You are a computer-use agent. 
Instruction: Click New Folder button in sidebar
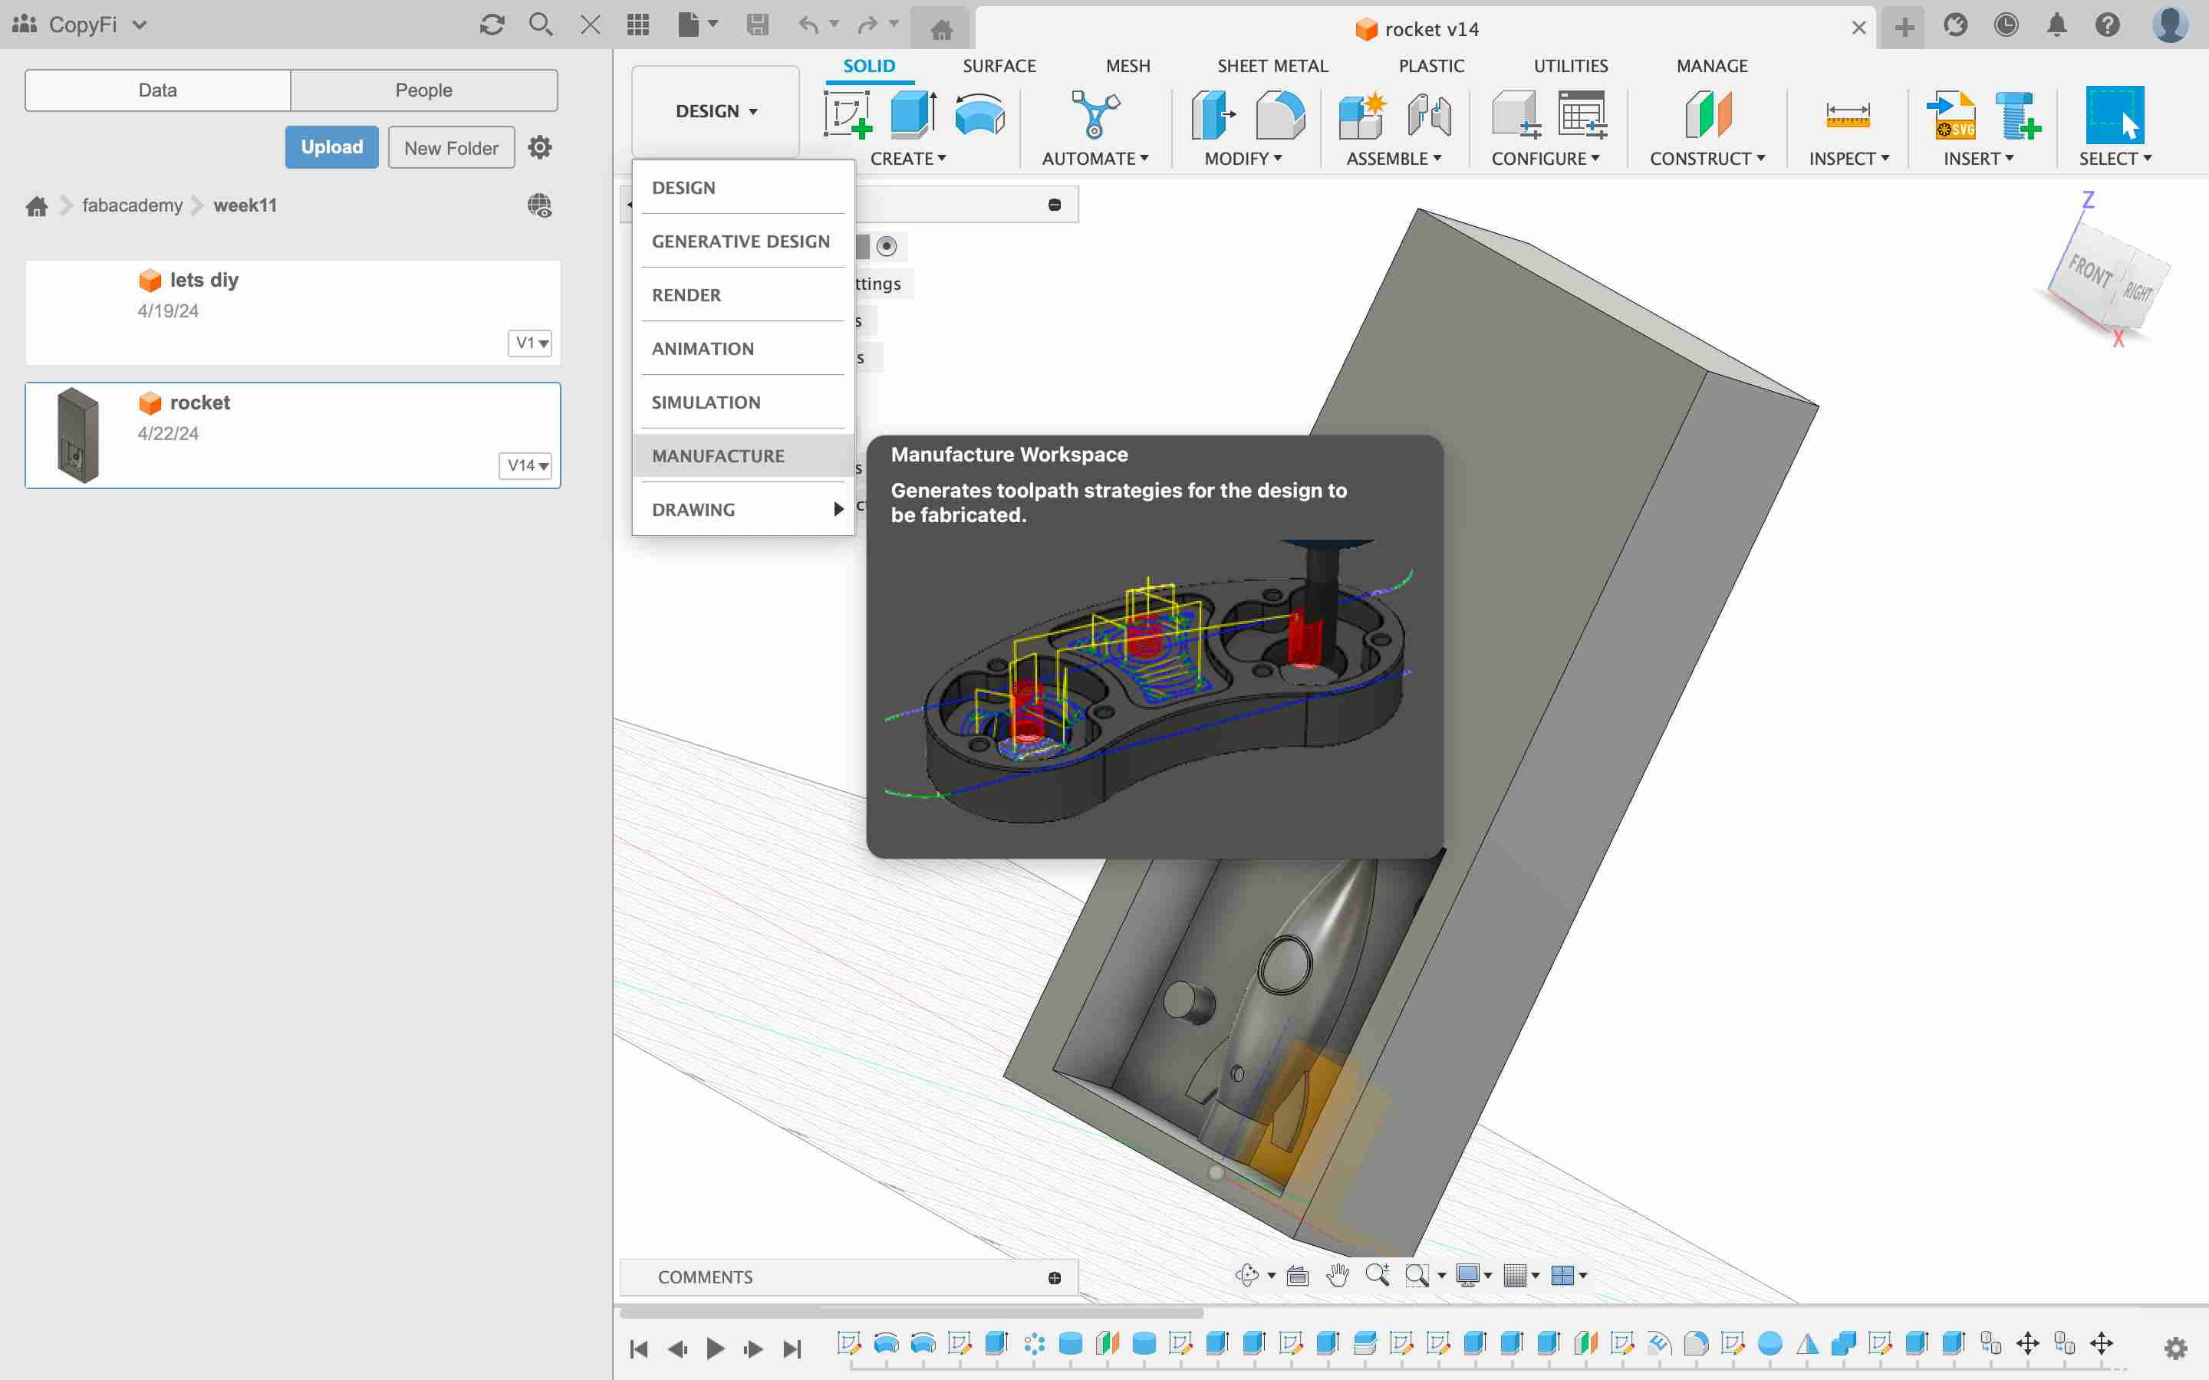449,148
